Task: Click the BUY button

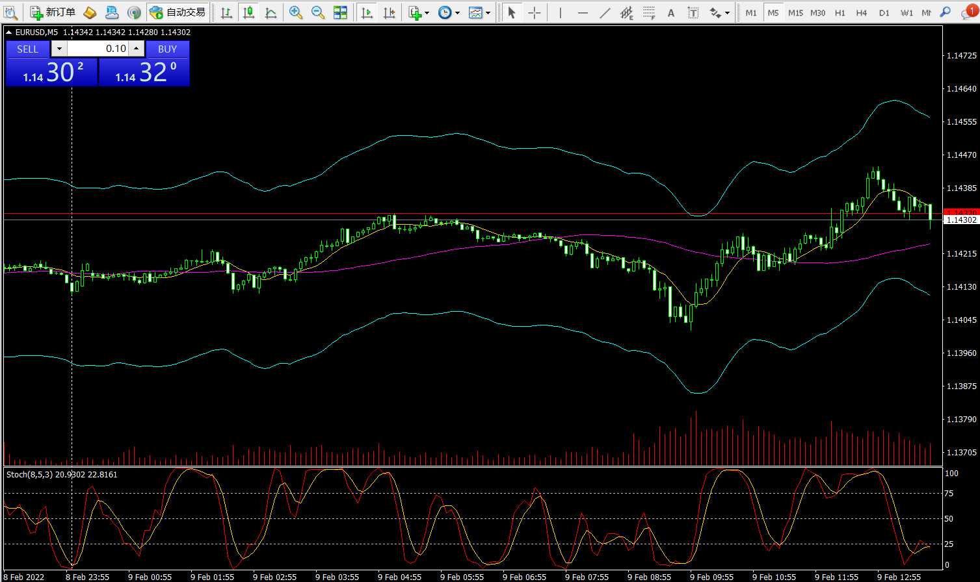Action: 167,49
